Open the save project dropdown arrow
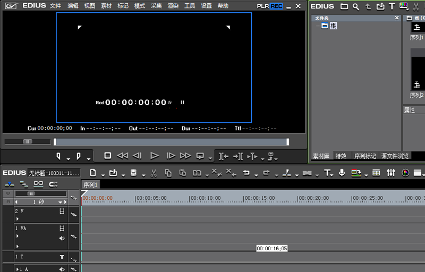Screen dimensions: 425x272 point(141,174)
